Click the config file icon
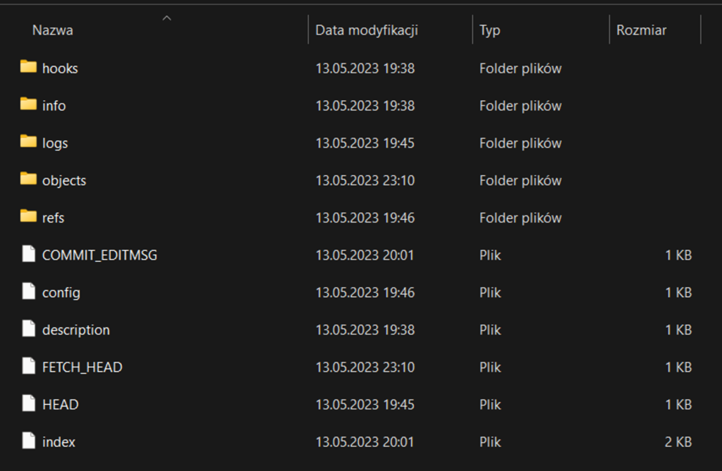The width and height of the screenshot is (722, 471). [28, 291]
